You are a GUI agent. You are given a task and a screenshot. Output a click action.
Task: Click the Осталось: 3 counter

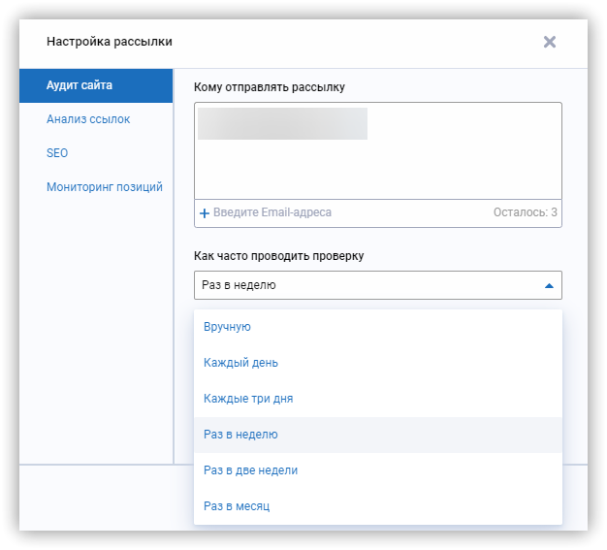tap(525, 212)
